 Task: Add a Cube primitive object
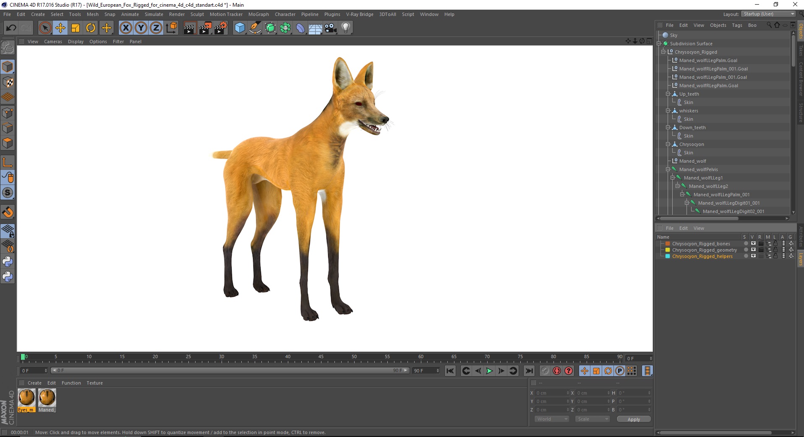(240, 28)
